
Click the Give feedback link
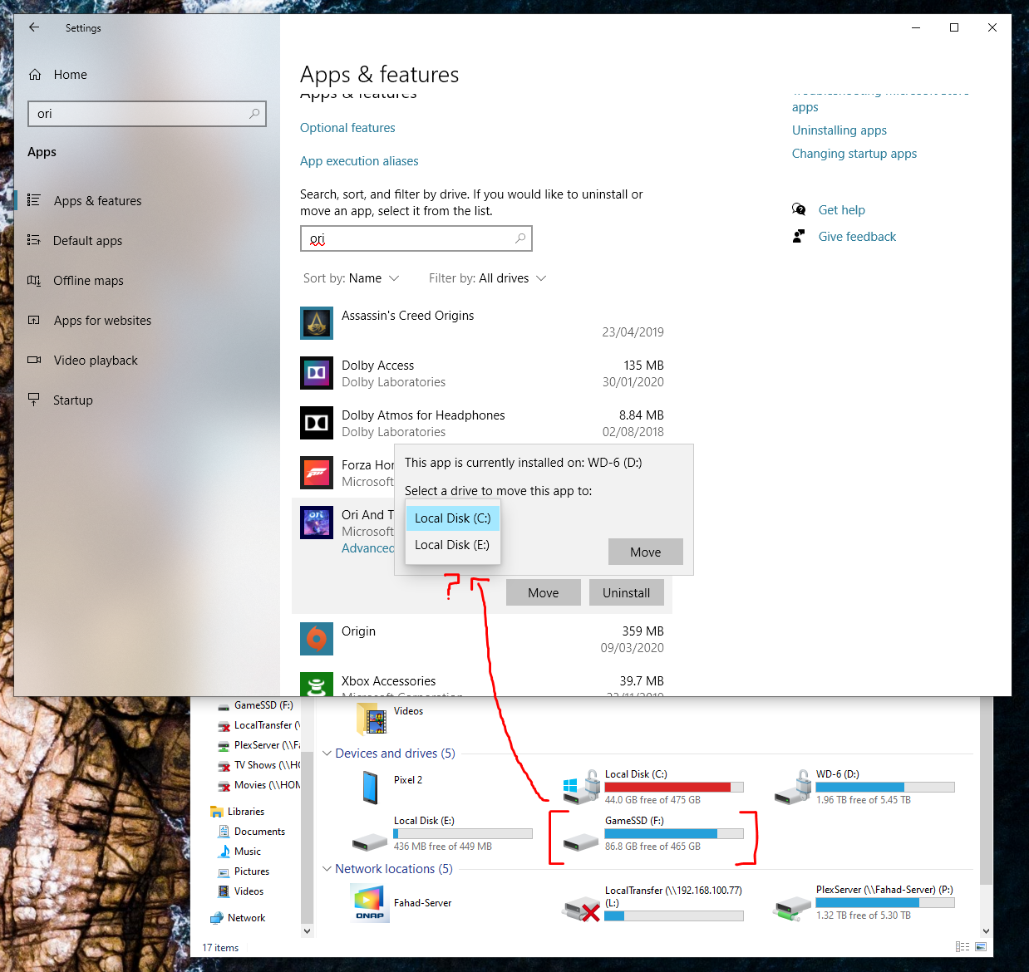[857, 237]
